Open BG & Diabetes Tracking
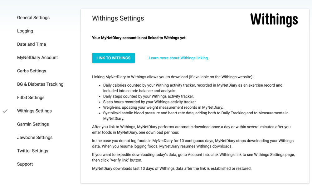Image resolution: width=312 pixels, height=187 pixels. (x=40, y=84)
